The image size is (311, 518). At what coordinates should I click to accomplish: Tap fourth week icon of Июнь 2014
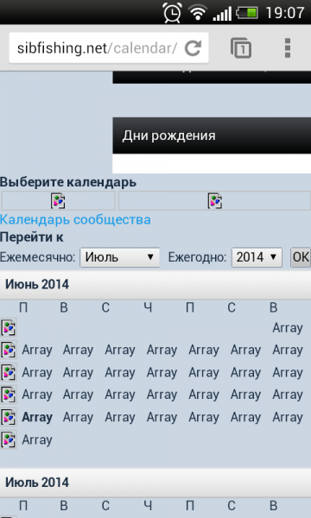(x=9, y=395)
